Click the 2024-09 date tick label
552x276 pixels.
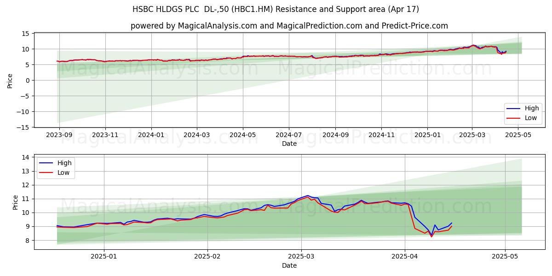[x=335, y=135]
